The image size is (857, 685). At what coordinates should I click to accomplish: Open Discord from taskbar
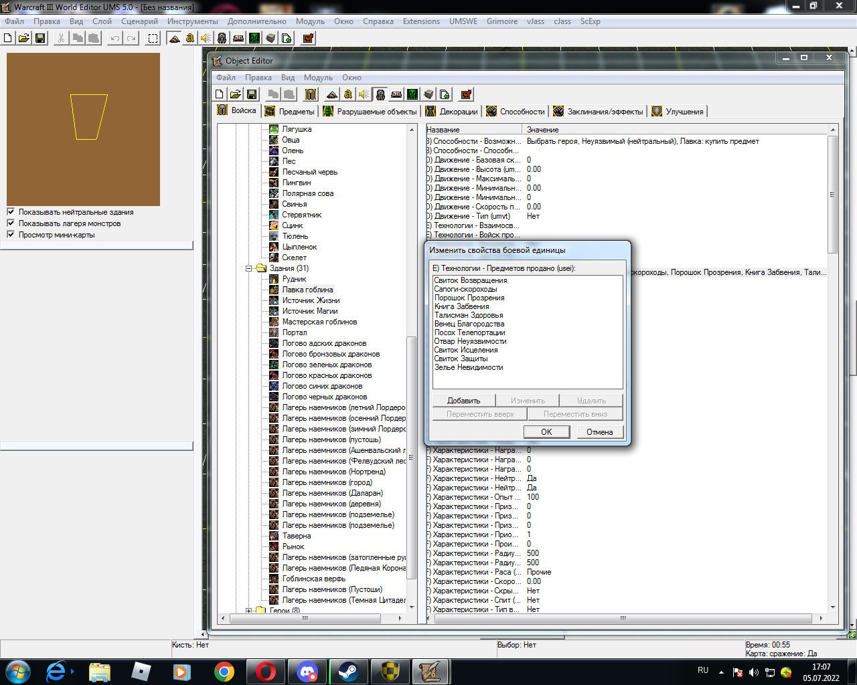point(307,671)
